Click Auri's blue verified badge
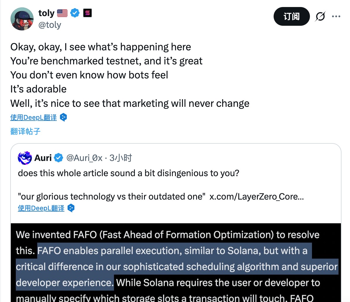 point(59,158)
